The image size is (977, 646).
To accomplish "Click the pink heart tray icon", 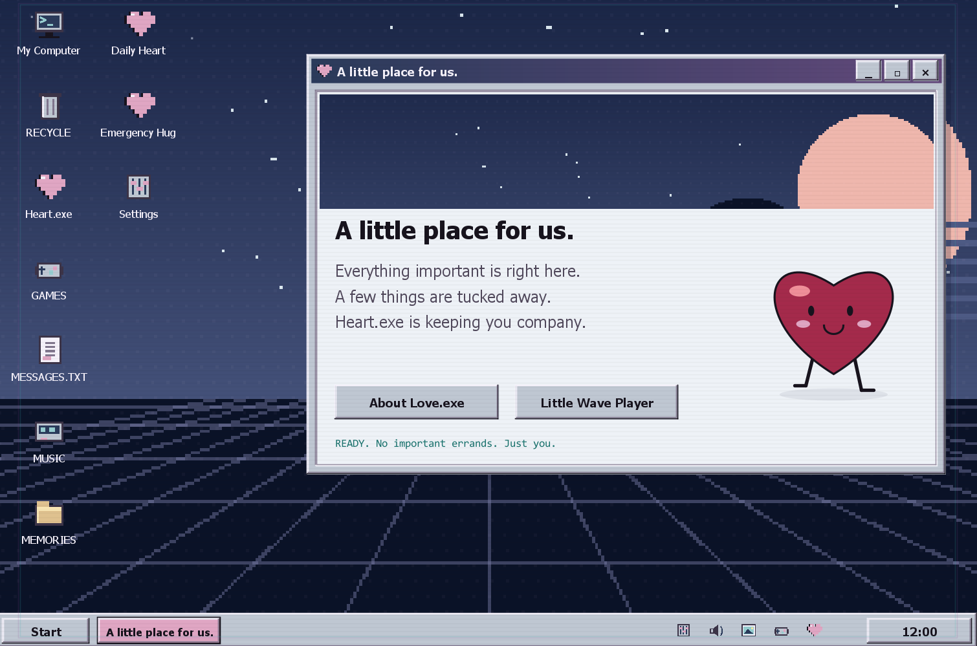I will pyautogui.click(x=815, y=629).
